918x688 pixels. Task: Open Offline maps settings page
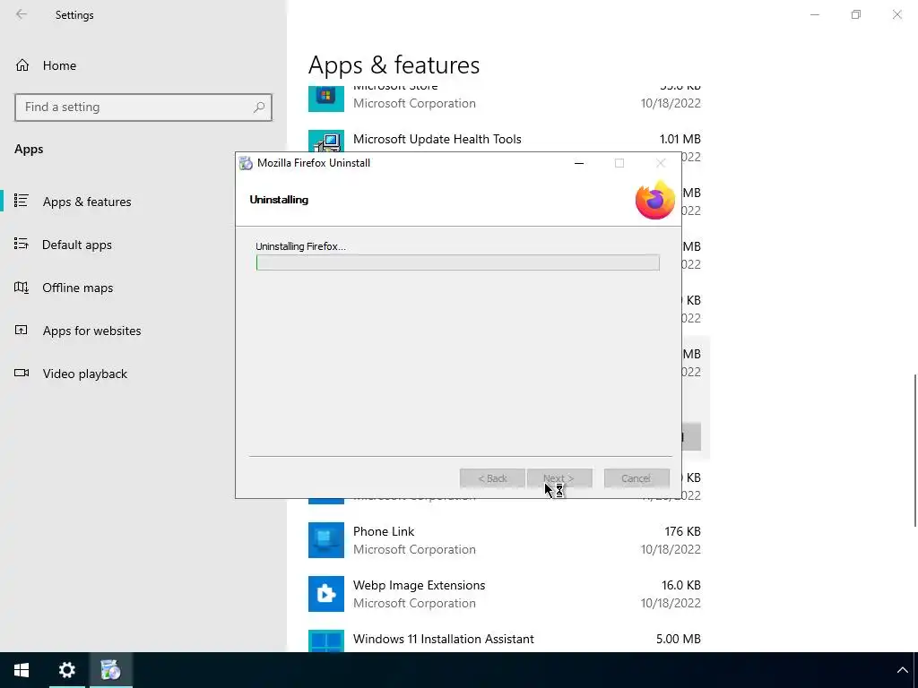[x=77, y=288]
